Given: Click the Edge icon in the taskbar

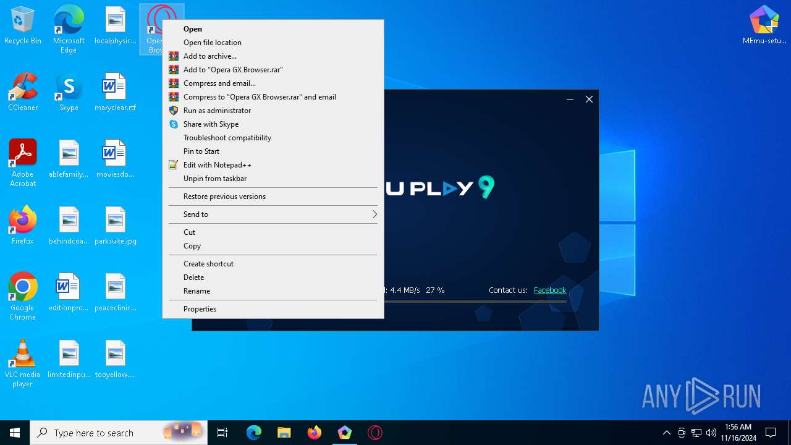Looking at the screenshot, I should (x=254, y=433).
